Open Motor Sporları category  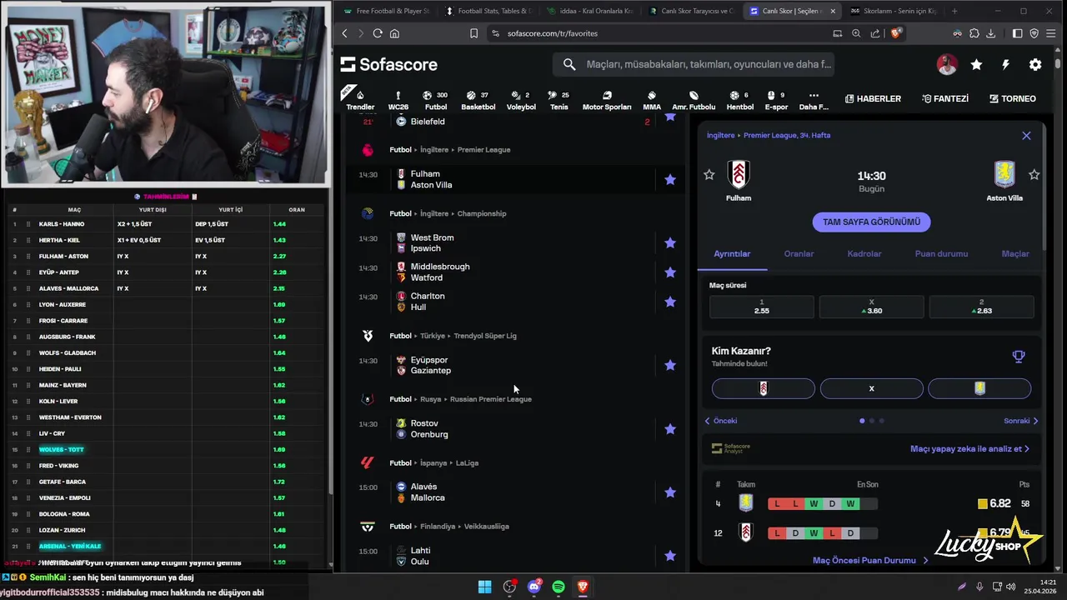[x=607, y=100]
